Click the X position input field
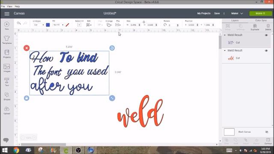Viewport: 274px width, 154px height. [x=192, y=25]
